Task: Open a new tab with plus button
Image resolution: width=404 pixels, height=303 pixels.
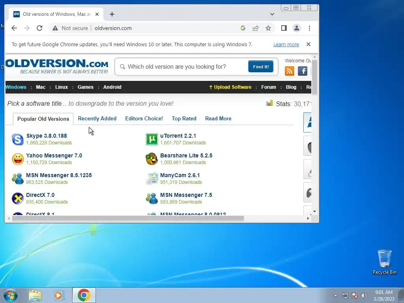Action: click(112, 14)
